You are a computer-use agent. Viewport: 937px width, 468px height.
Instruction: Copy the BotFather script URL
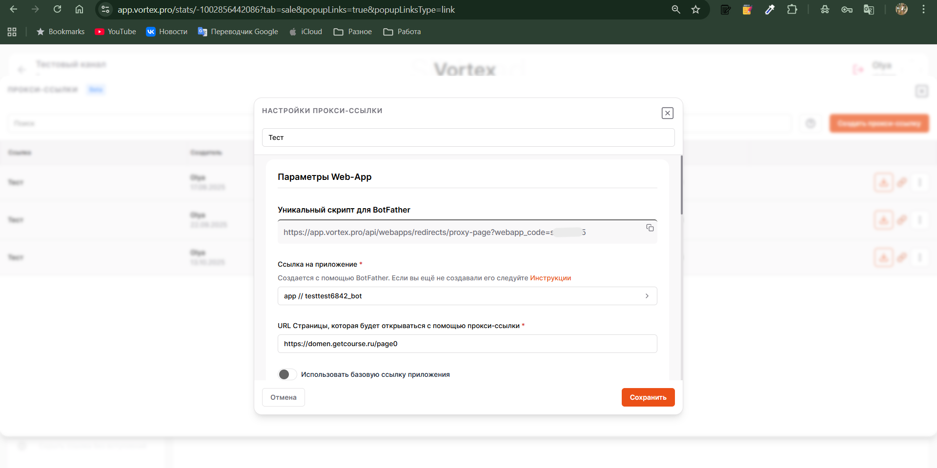click(650, 228)
